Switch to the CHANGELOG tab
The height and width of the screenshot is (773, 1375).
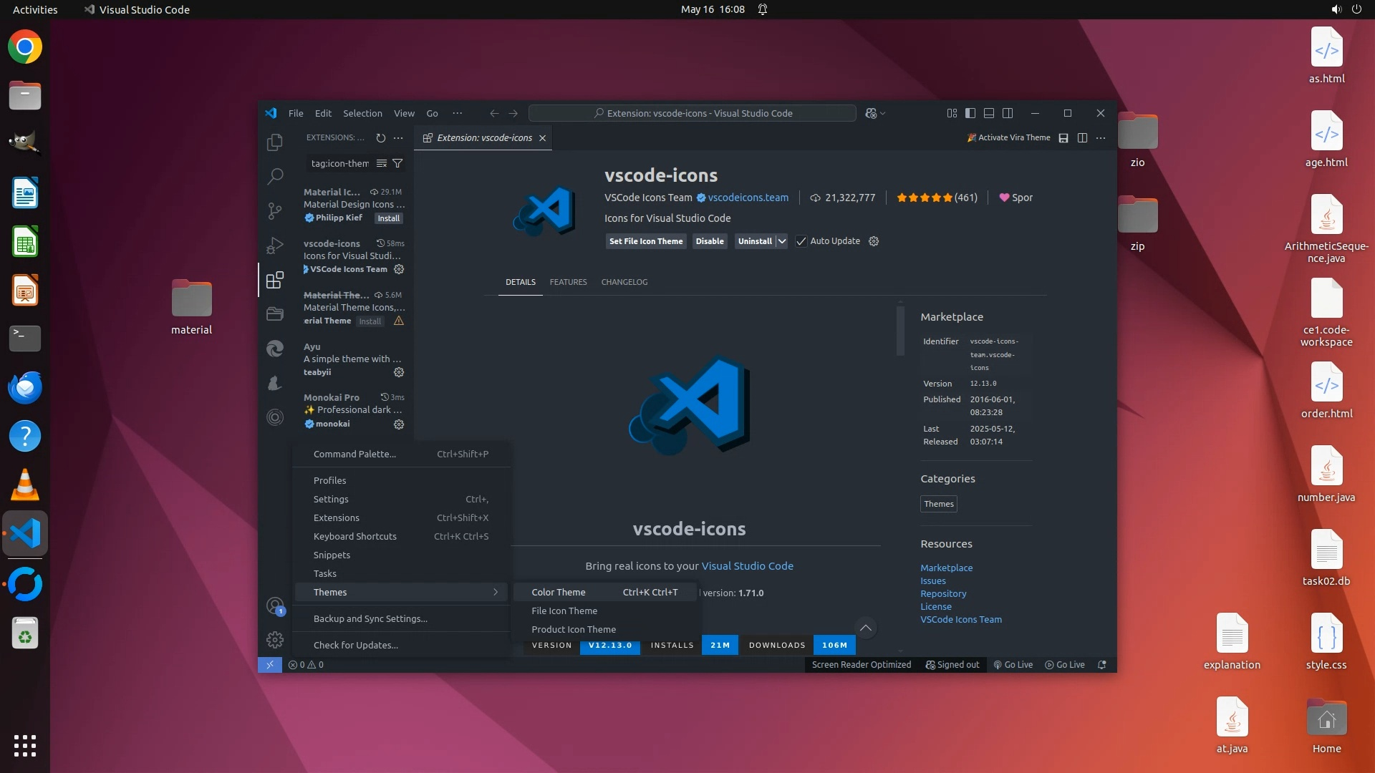(624, 282)
